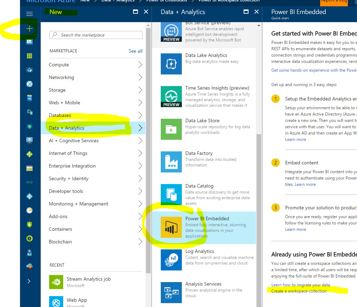The height and width of the screenshot is (307, 357).
Task: Click the Log Analytics title
Action: [200, 251]
